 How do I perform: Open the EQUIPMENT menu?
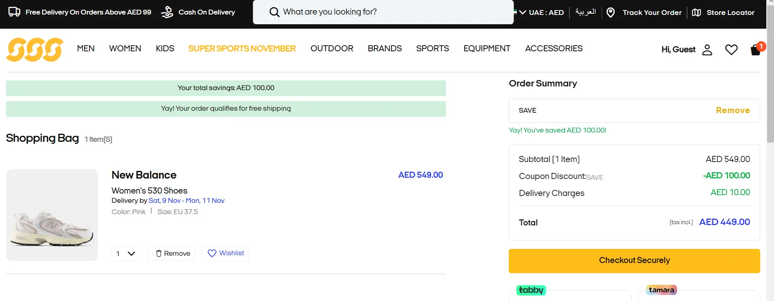[x=487, y=48]
